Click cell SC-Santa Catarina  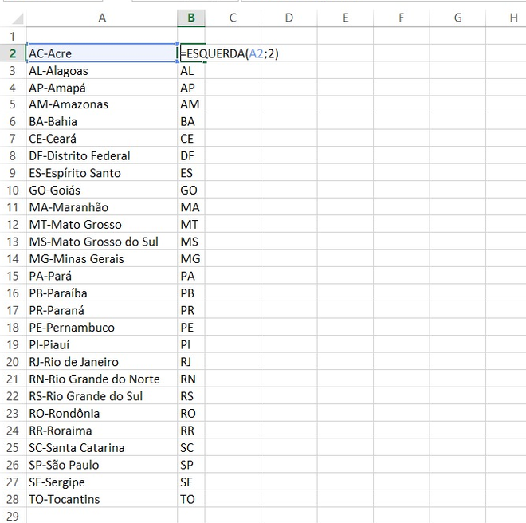pos(102,447)
